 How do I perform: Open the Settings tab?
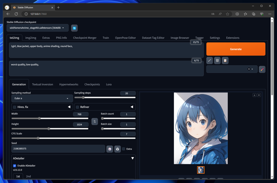click(215, 38)
